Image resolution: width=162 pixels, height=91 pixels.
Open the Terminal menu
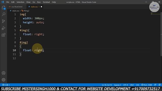46,2
